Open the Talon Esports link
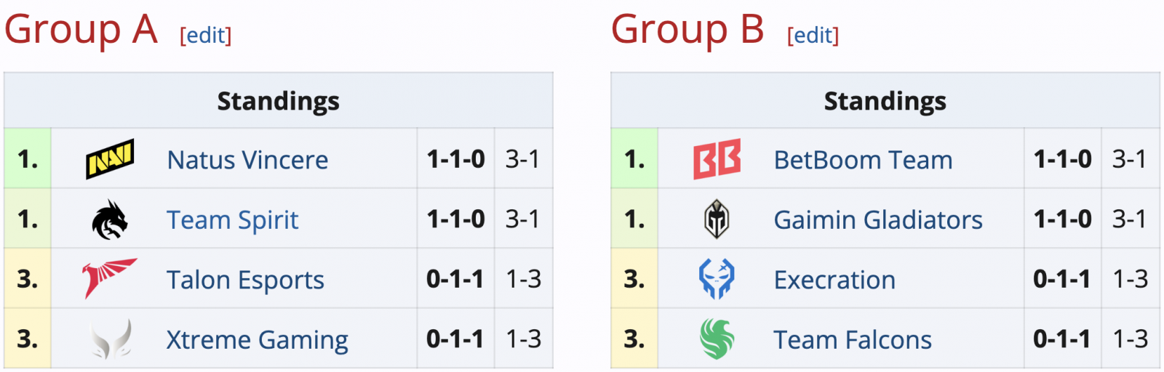The image size is (1164, 372). coord(245,280)
